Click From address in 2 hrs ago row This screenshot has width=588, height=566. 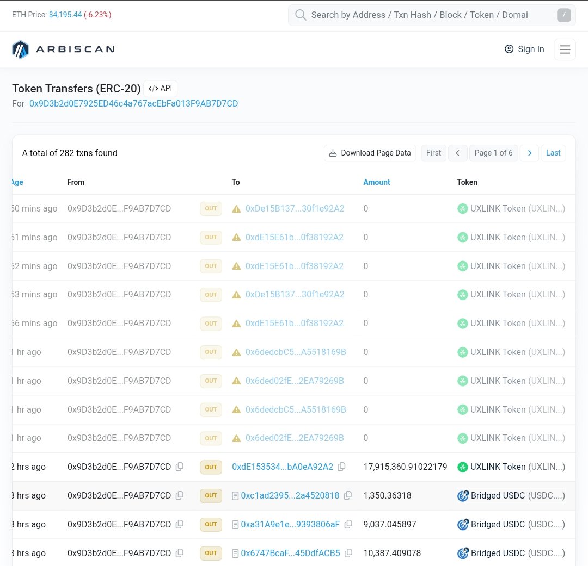pos(119,467)
